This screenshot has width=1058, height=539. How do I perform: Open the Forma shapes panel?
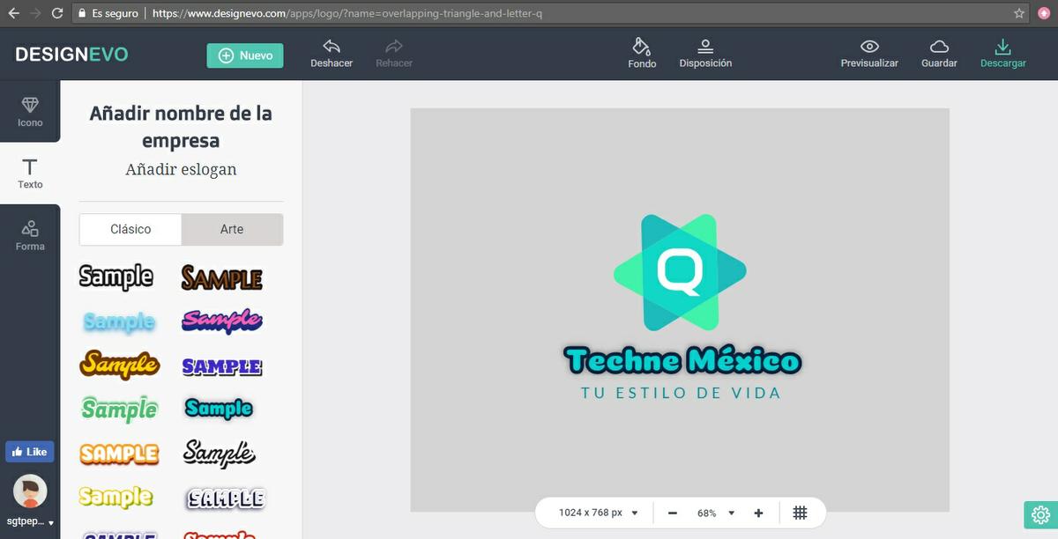coord(30,235)
